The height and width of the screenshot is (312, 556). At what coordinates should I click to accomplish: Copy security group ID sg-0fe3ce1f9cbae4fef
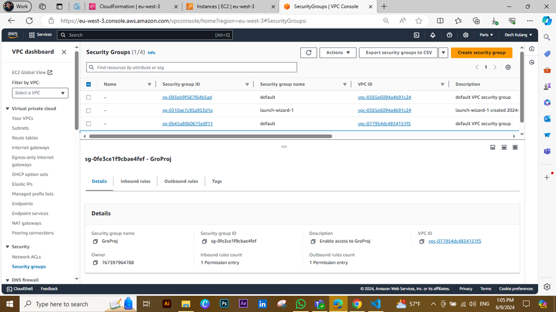[x=204, y=241]
